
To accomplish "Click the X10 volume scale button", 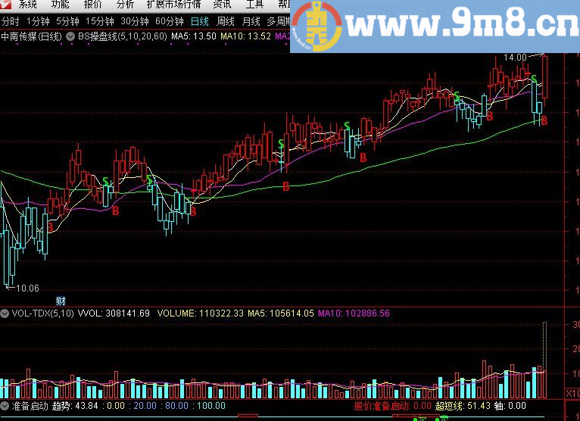I will click(x=572, y=393).
